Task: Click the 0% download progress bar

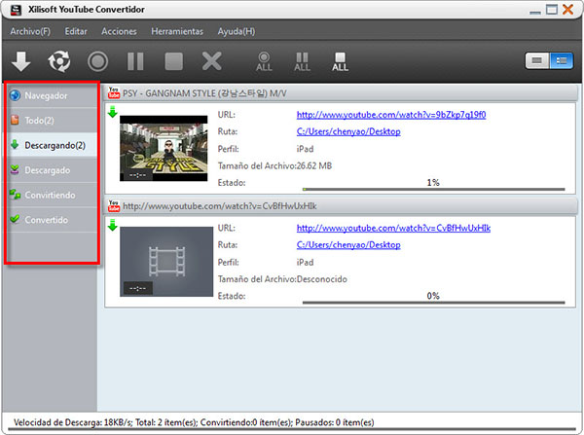Action: (433, 303)
